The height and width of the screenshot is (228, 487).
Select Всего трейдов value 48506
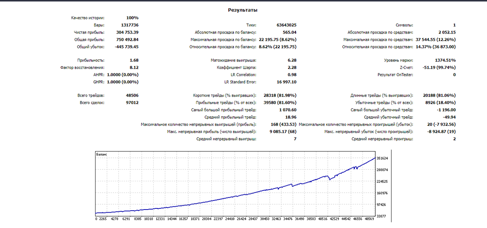point(132,96)
